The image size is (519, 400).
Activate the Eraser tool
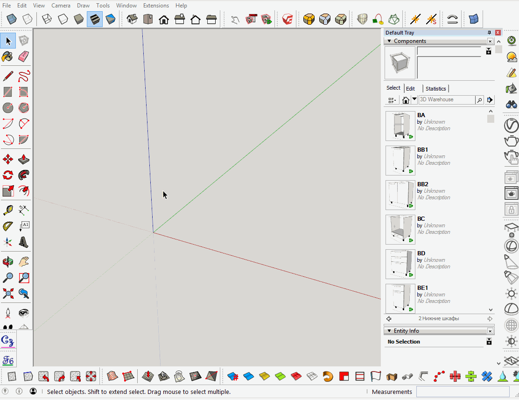click(x=23, y=56)
